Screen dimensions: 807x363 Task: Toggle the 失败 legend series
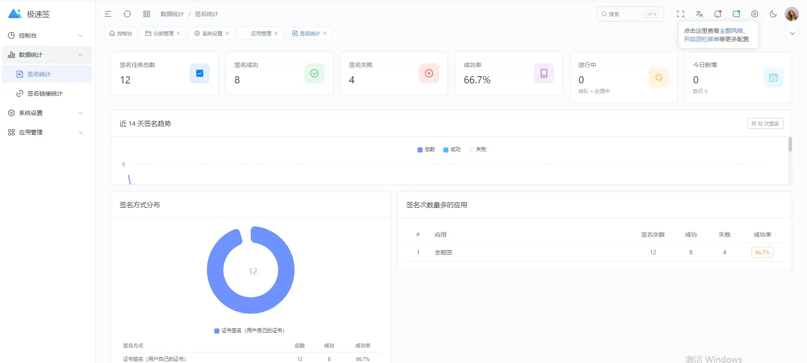tap(477, 149)
